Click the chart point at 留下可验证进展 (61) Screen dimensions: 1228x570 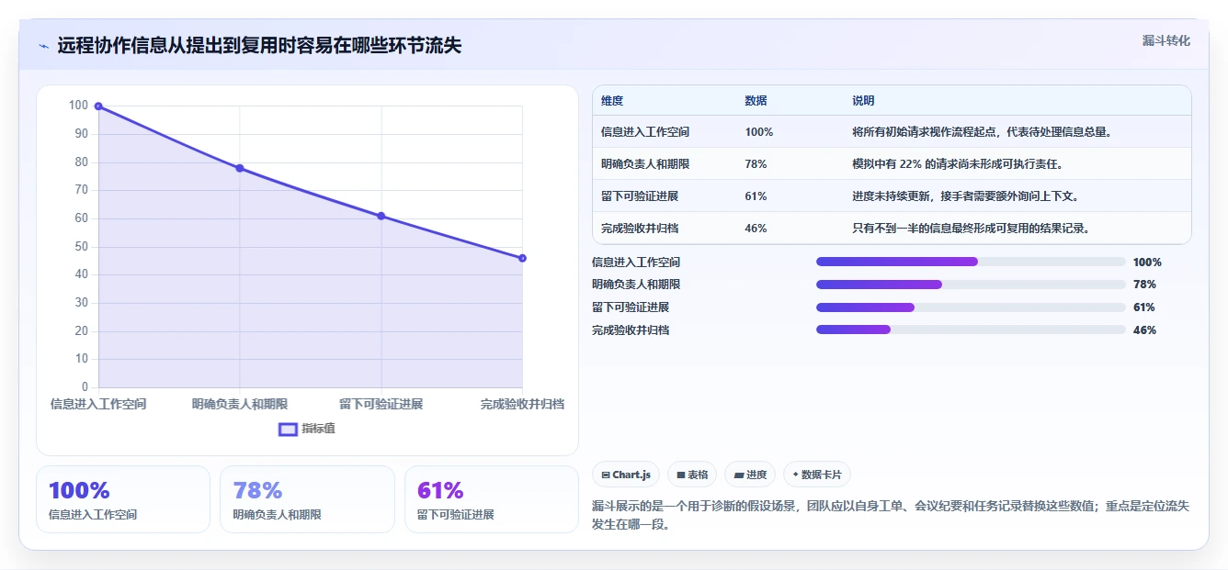(x=381, y=216)
